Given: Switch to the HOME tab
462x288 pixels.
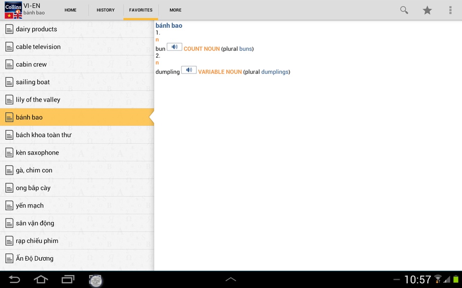Looking at the screenshot, I should pyautogui.click(x=70, y=10).
